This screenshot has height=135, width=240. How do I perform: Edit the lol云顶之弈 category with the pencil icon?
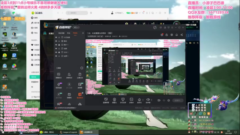(x=102, y=36)
